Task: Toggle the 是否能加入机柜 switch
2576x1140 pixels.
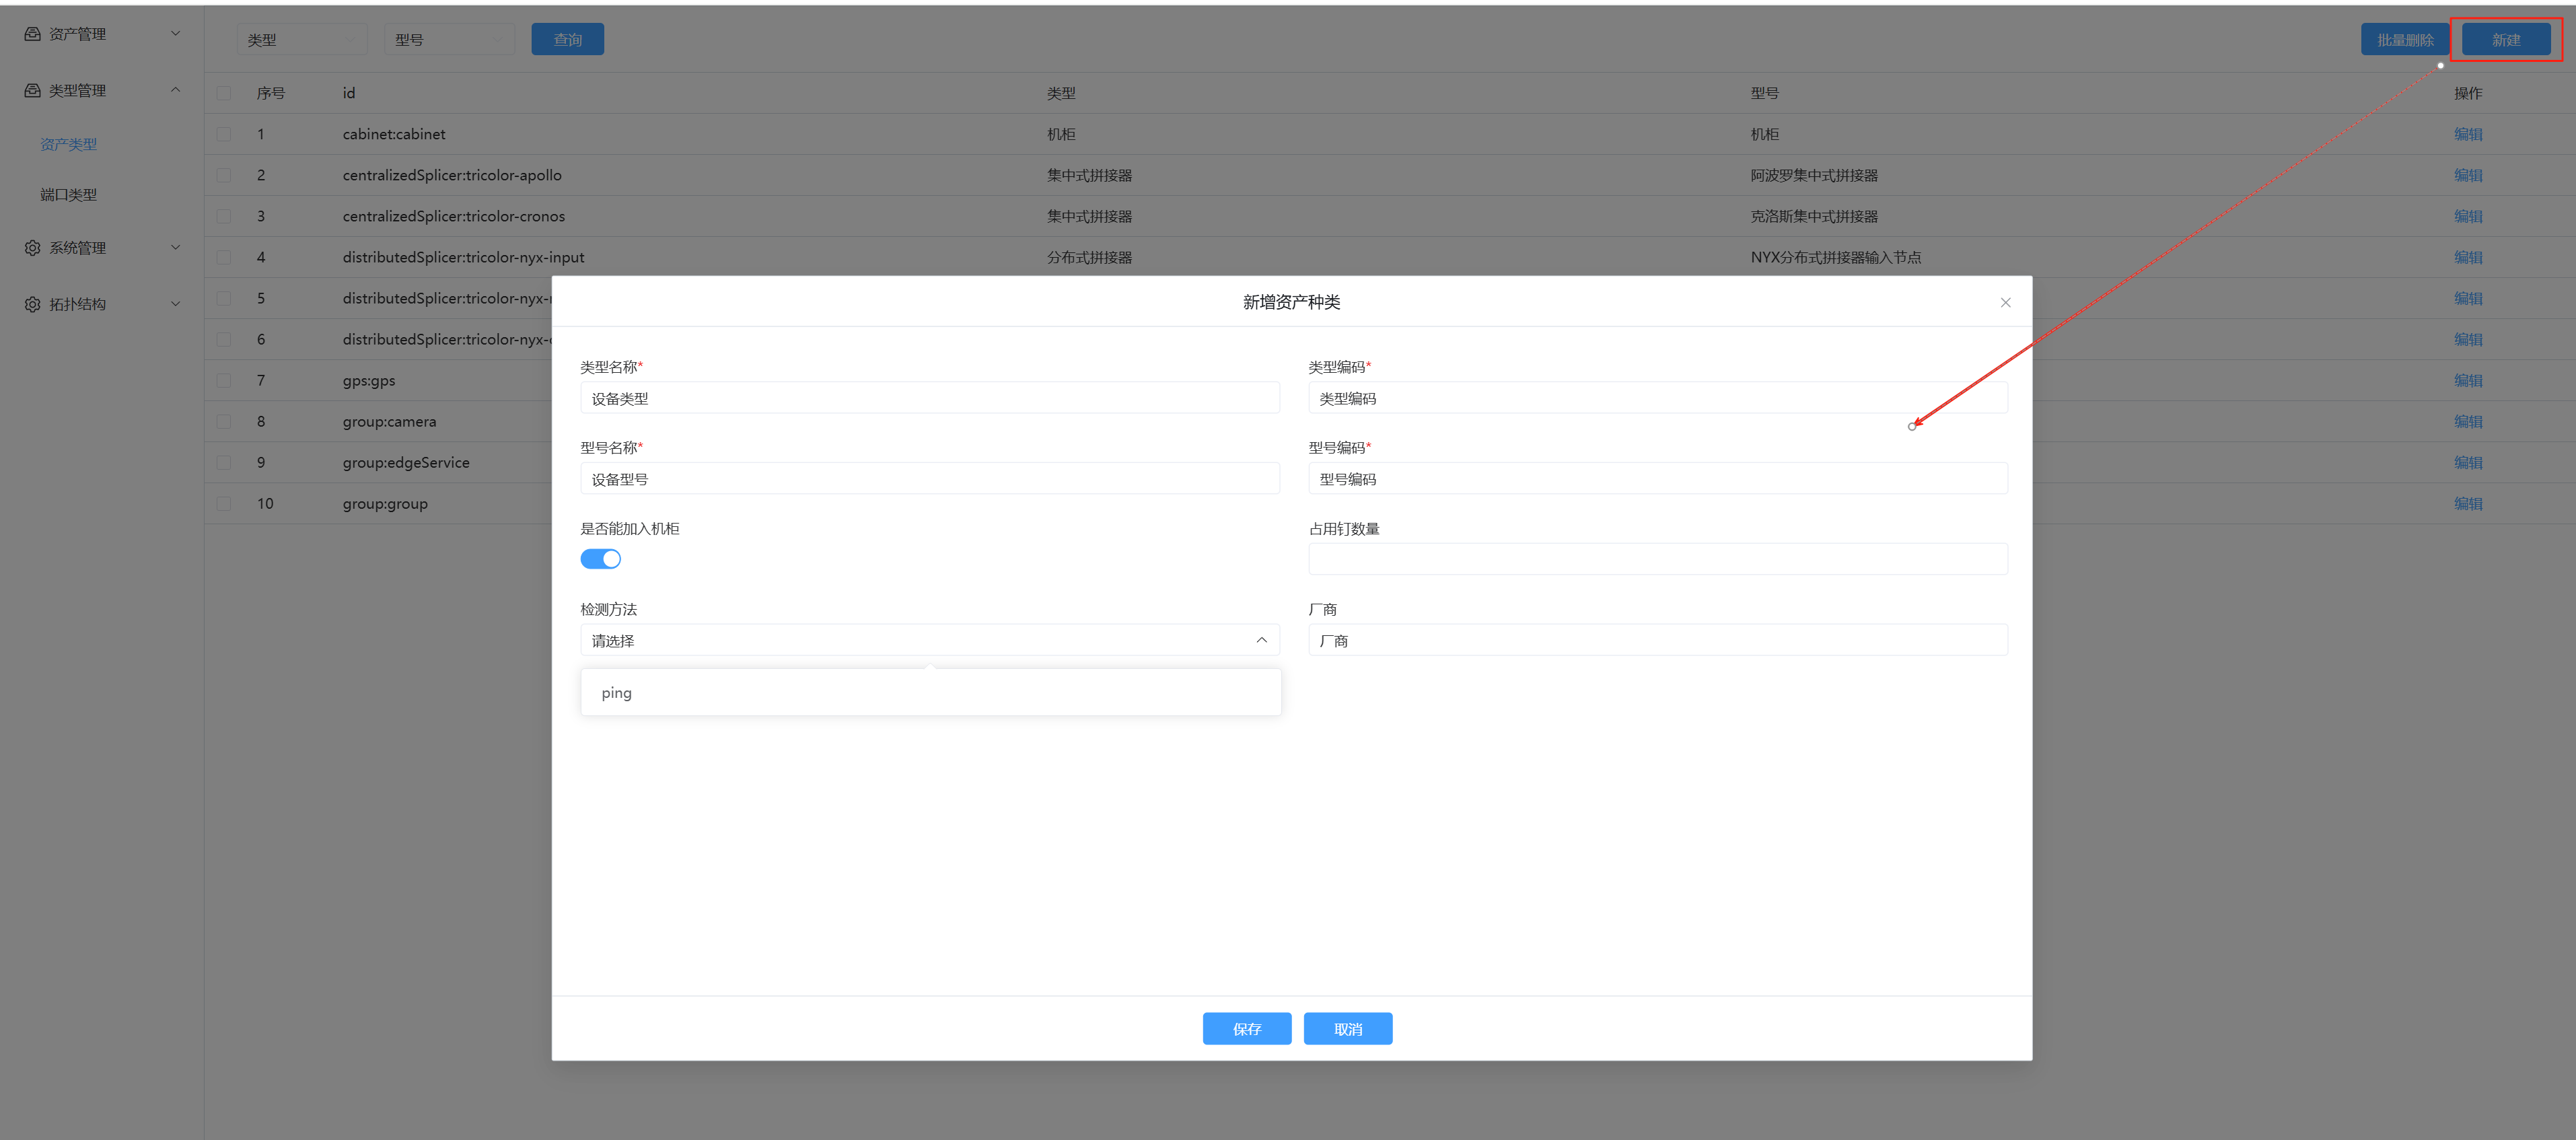Action: (600, 559)
